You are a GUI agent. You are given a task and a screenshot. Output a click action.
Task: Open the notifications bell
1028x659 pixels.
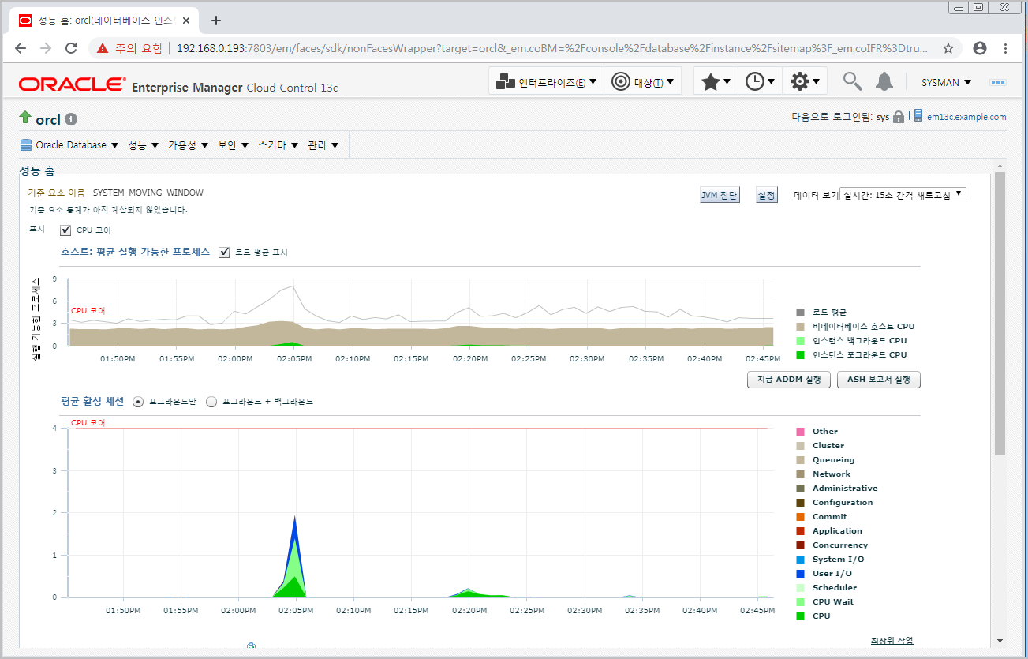pyautogui.click(x=884, y=81)
